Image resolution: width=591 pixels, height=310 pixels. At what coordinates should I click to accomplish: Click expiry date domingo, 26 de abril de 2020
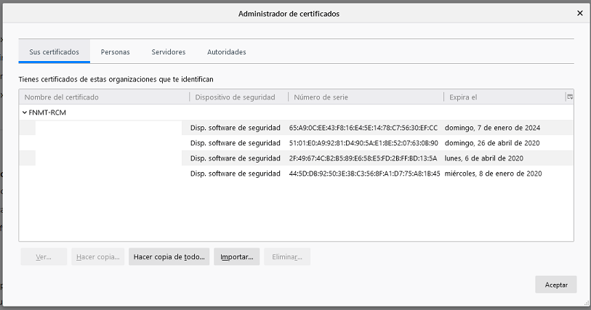click(492, 143)
